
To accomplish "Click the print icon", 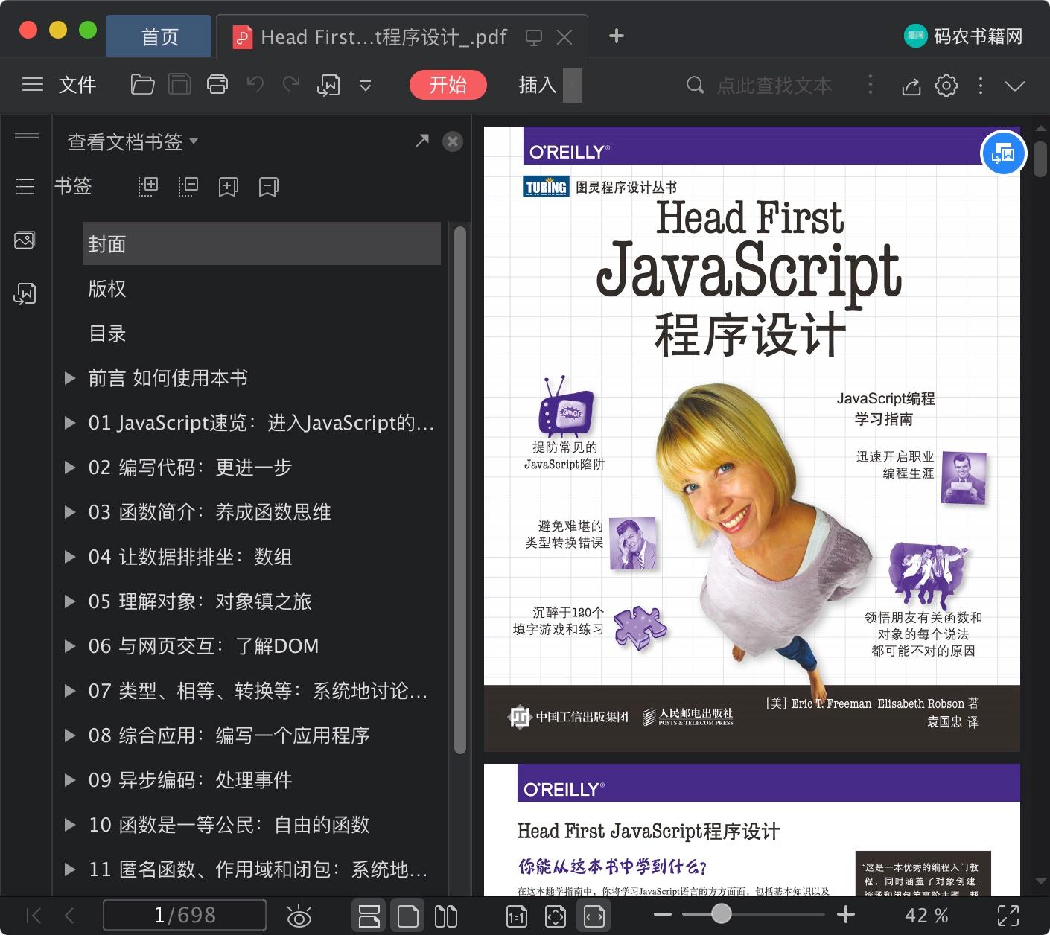I will 217,85.
